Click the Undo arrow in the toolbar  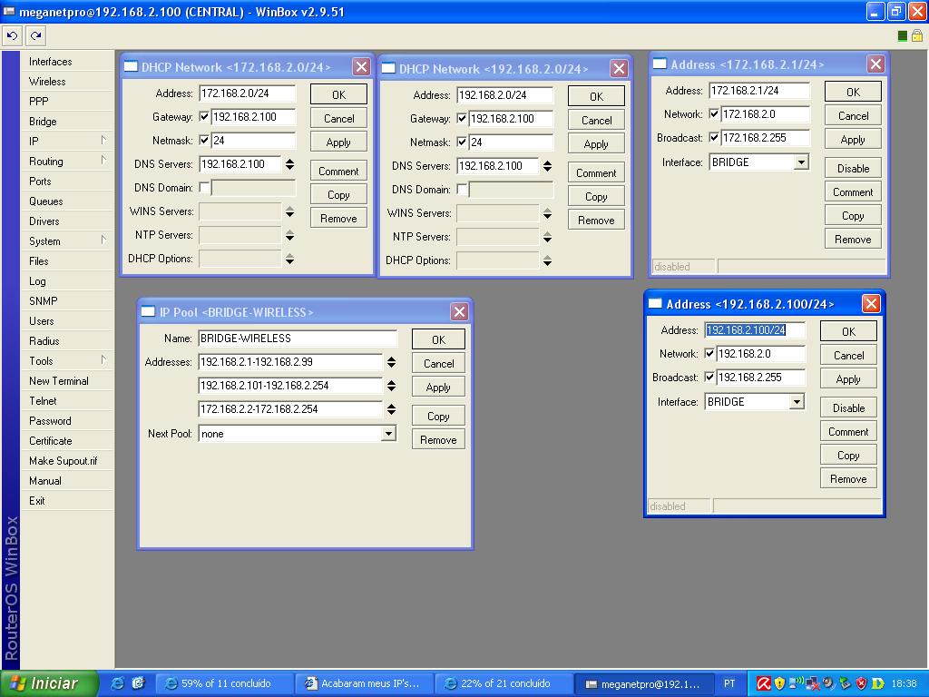tap(12, 35)
